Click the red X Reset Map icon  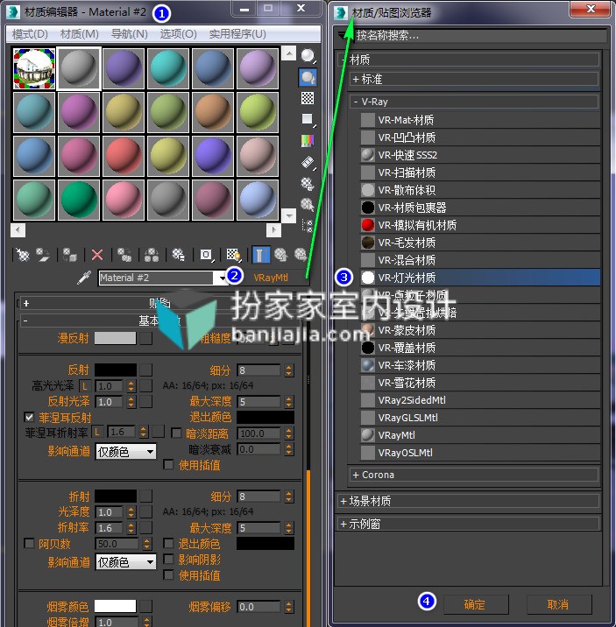pyautogui.click(x=97, y=254)
